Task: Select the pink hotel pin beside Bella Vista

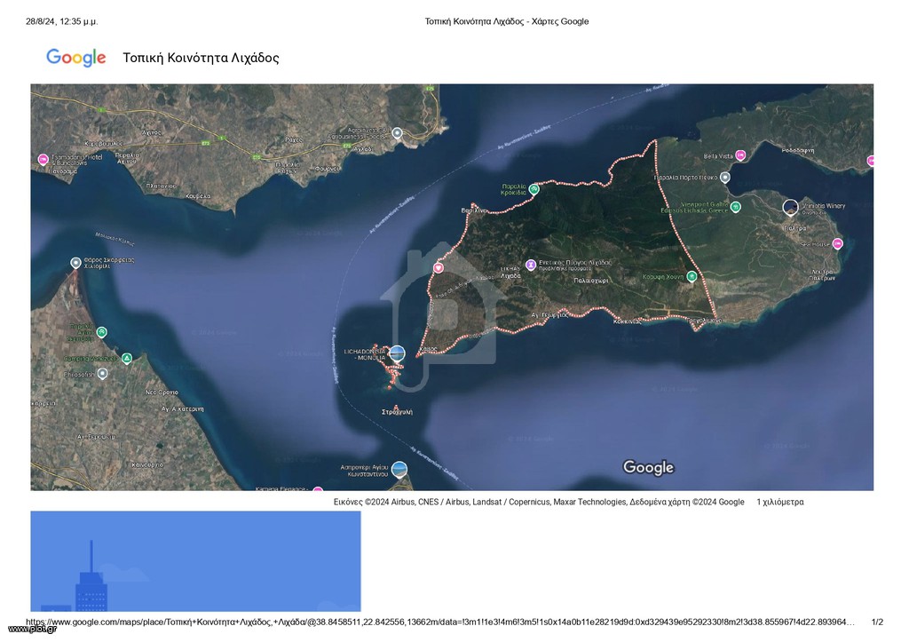Action: pos(740,155)
